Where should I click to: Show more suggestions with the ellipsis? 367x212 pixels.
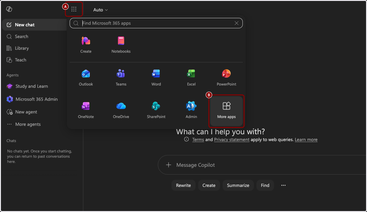pyautogui.click(x=284, y=185)
